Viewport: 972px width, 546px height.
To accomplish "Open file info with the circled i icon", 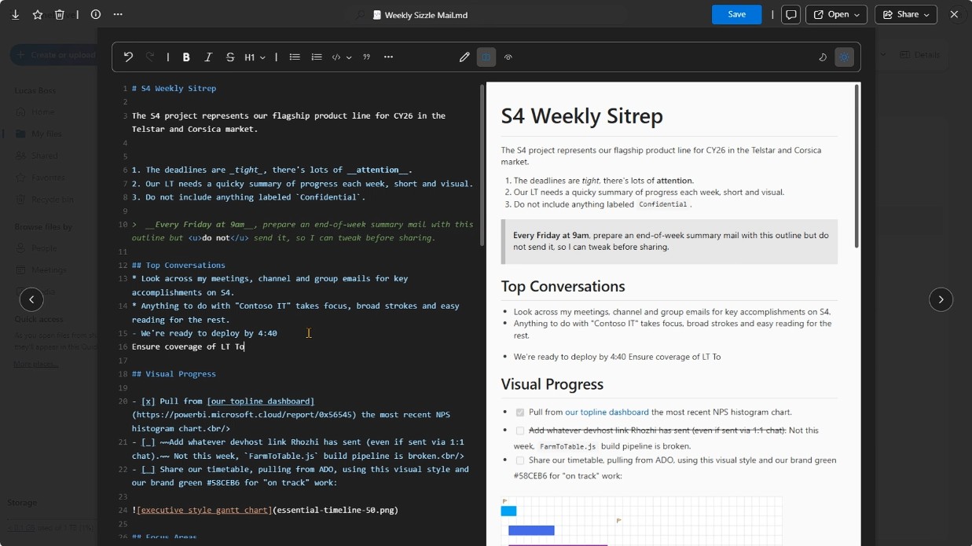I will pos(96,14).
